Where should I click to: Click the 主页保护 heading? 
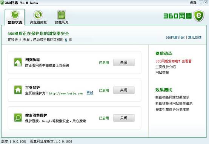[32, 88]
